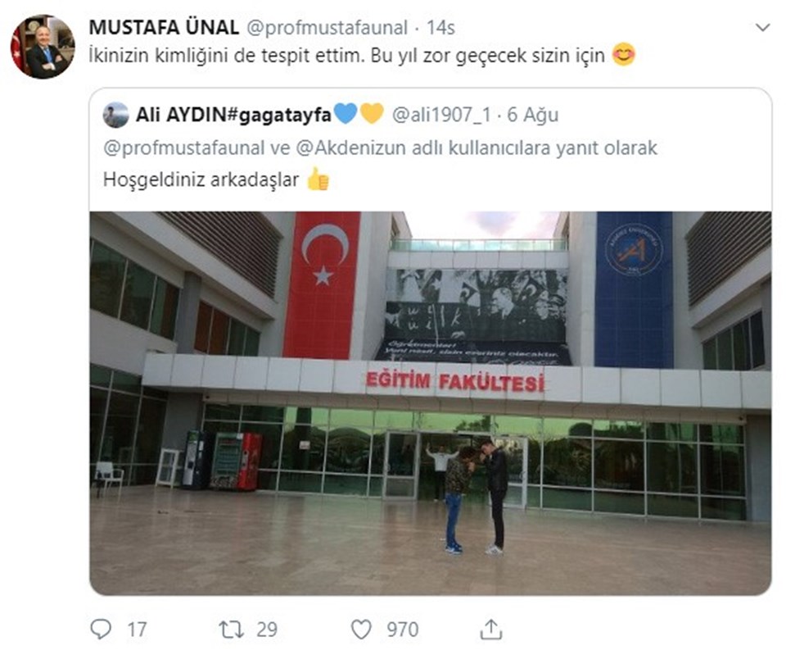This screenshot has height=659, width=786.
Task: Open the share upload icon
Action: pyautogui.click(x=490, y=629)
